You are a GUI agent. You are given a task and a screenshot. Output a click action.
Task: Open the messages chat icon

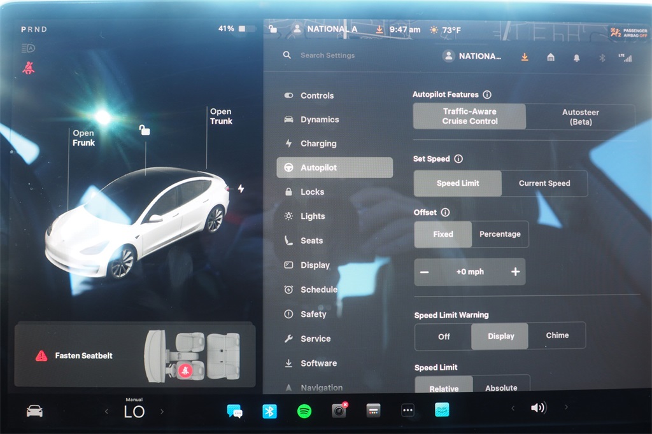(x=234, y=411)
